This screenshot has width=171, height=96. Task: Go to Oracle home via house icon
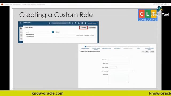pyautogui.click(x=49, y=23)
